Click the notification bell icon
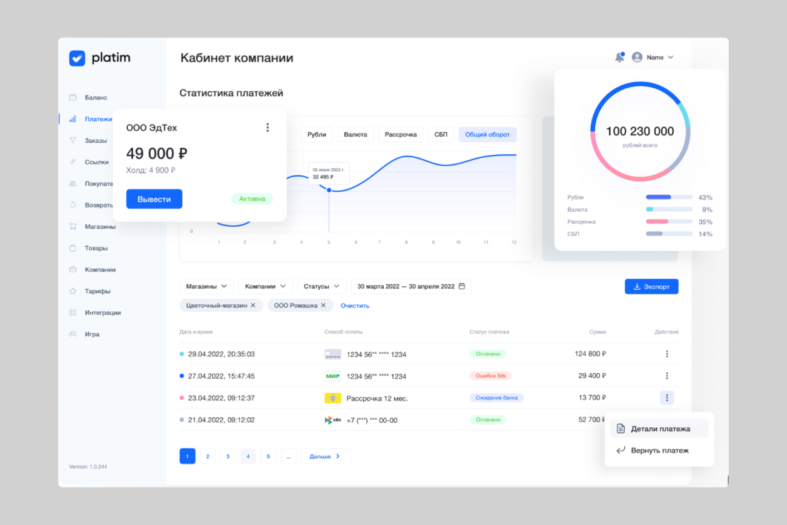This screenshot has width=787, height=525. [619, 57]
